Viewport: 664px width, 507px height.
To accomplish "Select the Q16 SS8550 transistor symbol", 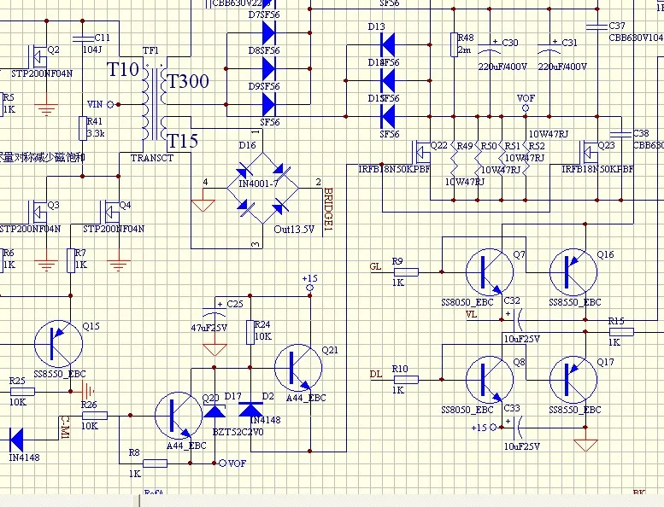I will pyautogui.click(x=573, y=272).
